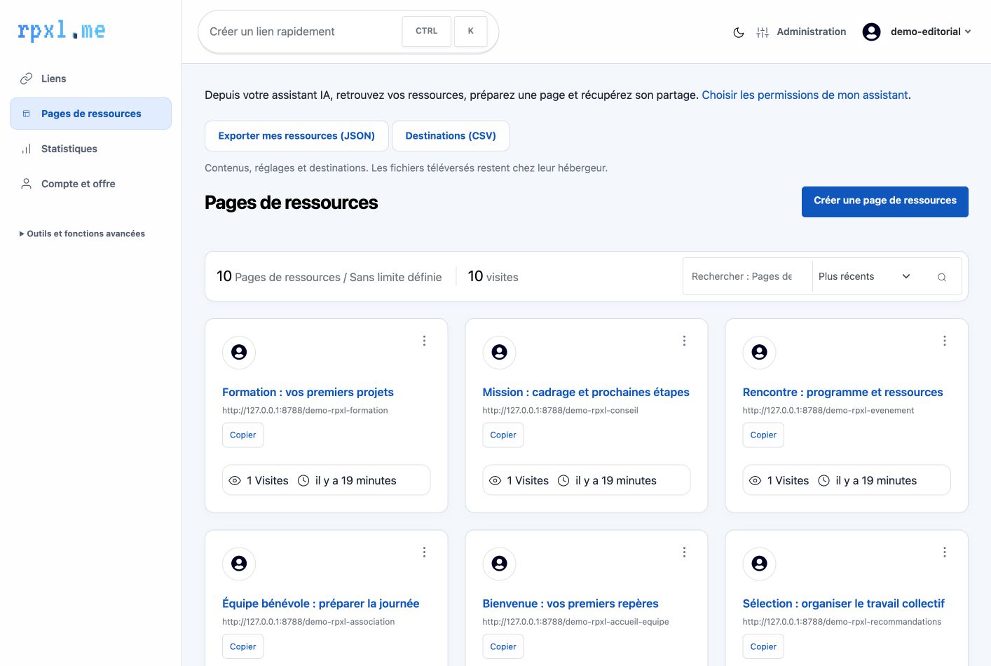Click the avatar icon on Rencontre card
This screenshot has height=666, width=991.
click(x=760, y=352)
